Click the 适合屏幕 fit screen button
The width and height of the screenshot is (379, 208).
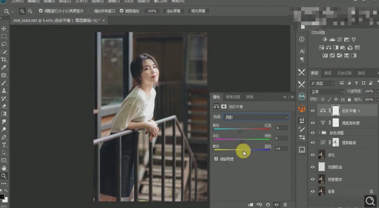[x=173, y=11]
